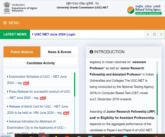Click the Public Notices list scrollbar
This screenshot has height=137, width=165.
tap(75, 84)
